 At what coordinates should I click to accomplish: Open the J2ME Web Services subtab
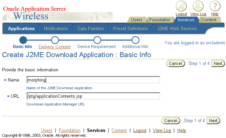point(177,28)
